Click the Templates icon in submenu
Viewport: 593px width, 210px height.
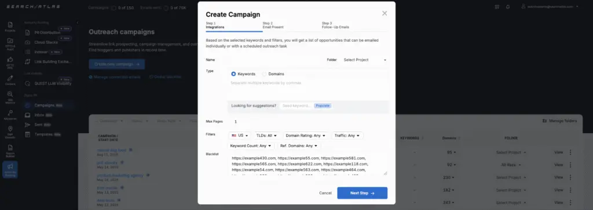(x=27, y=134)
